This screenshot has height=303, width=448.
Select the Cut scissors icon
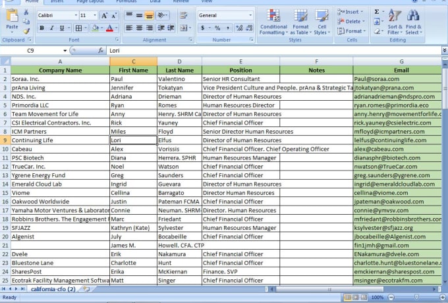(26, 12)
